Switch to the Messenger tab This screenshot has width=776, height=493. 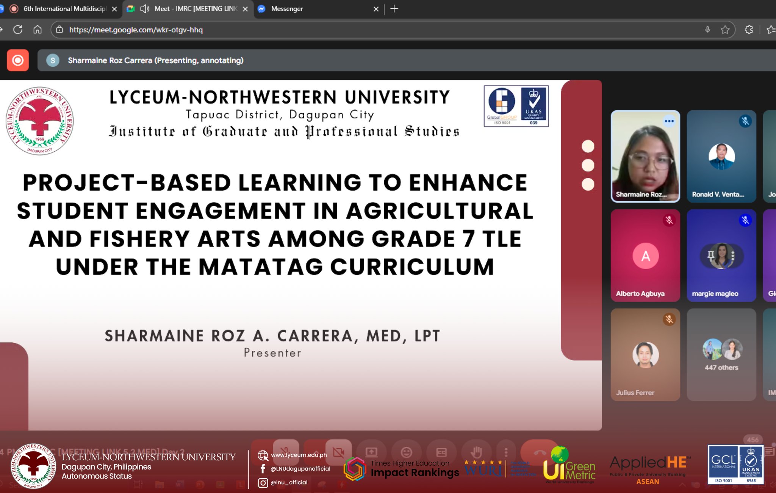point(287,9)
